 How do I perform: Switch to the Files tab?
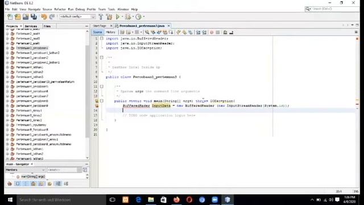tap(47, 26)
